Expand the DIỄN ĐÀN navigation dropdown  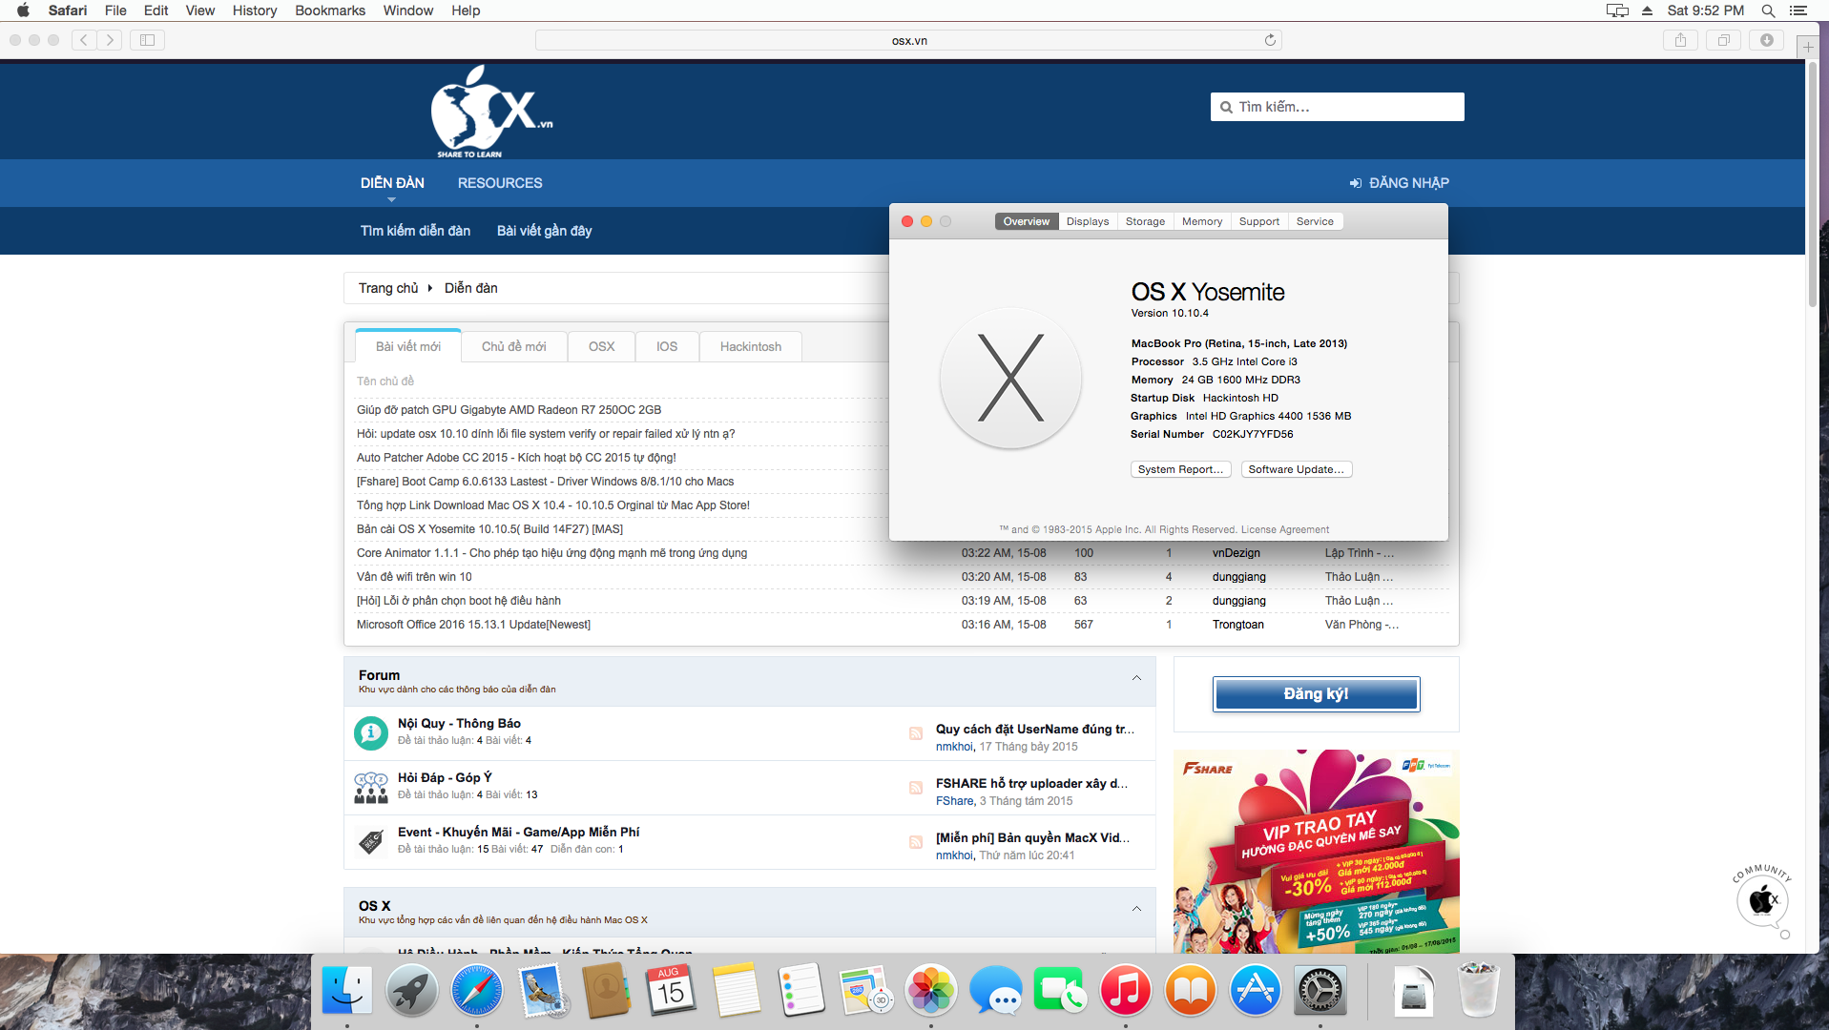click(392, 183)
